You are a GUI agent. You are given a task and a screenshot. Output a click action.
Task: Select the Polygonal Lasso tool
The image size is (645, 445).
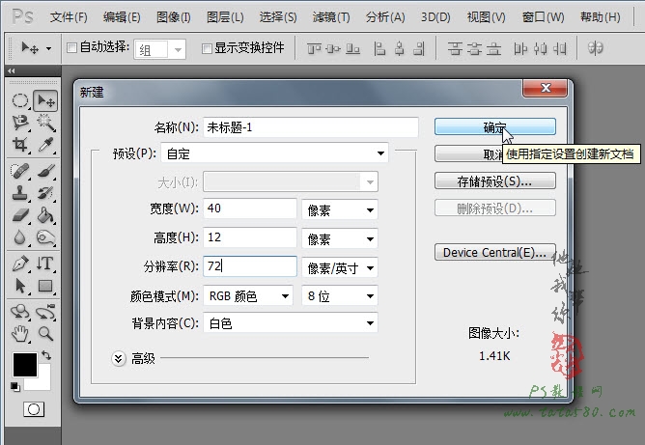click(x=19, y=123)
